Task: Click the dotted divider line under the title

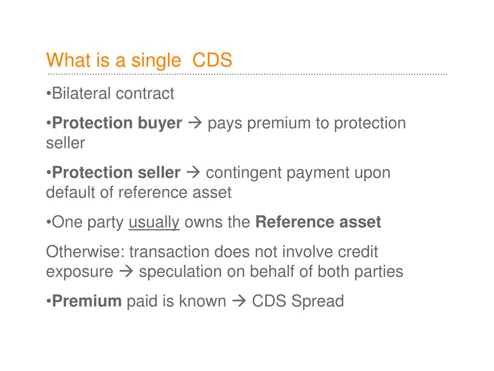Action: (247, 74)
